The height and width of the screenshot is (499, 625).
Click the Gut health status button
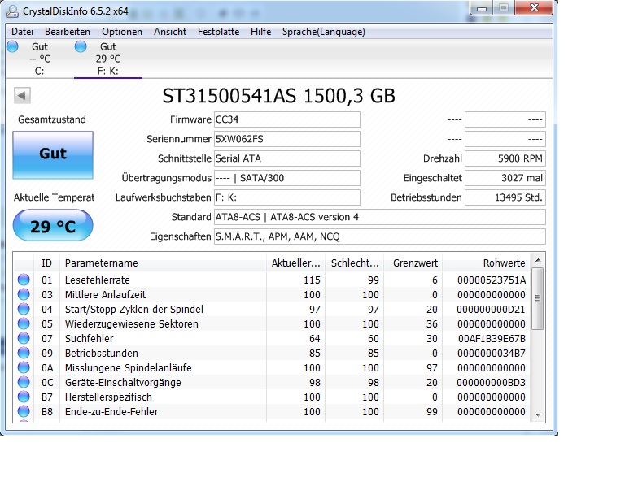tap(53, 154)
